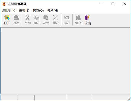Click the 撤消 (Undo) arrow icon
The width and height of the screenshot is (131, 101).
tap(67, 17)
